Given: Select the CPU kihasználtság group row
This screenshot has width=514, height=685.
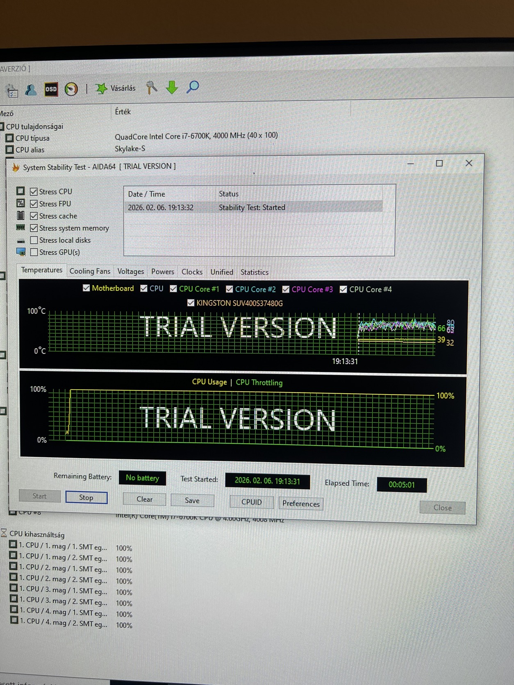Looking at the screenshot, I should 33,534.
